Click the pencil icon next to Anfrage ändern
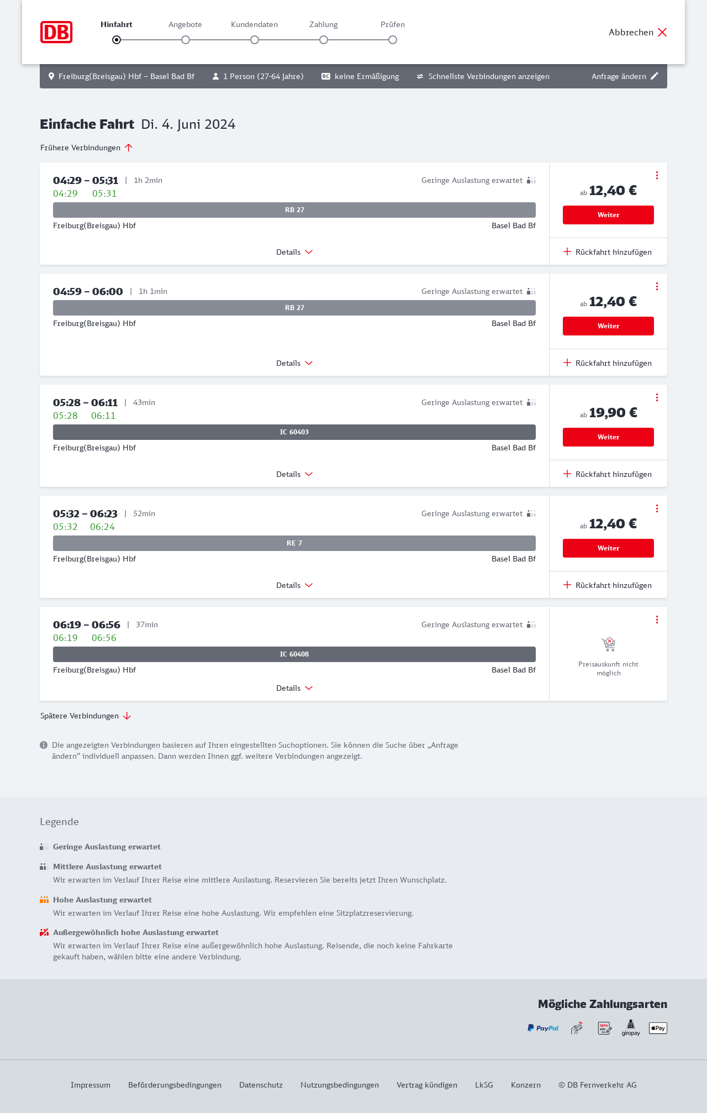The width and height of the screenshot is (707, 1113). pos(655,76)
